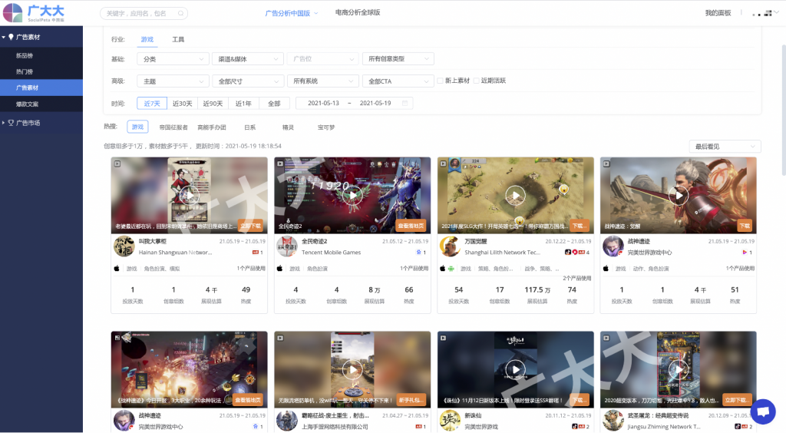The width and height of the screenshot is (786, 433).
Task: Click the 帝国征服者 hot search tag
Action: [x=173, y=127]
